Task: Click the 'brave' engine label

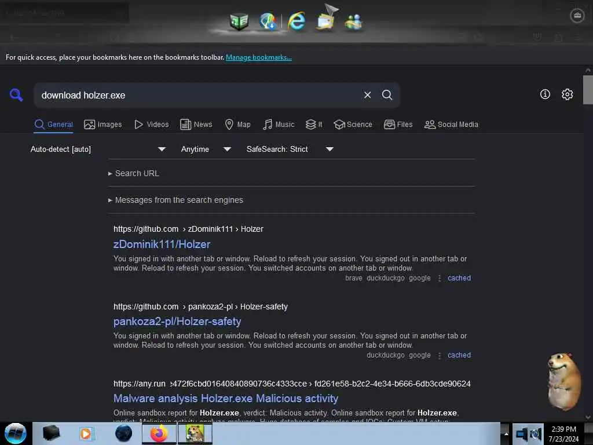Action: [354, 278]
